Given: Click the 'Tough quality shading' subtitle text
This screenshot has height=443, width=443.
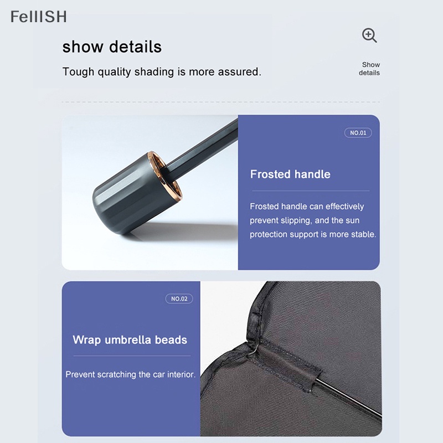Looking at the screenshot, I should (162, 72).
